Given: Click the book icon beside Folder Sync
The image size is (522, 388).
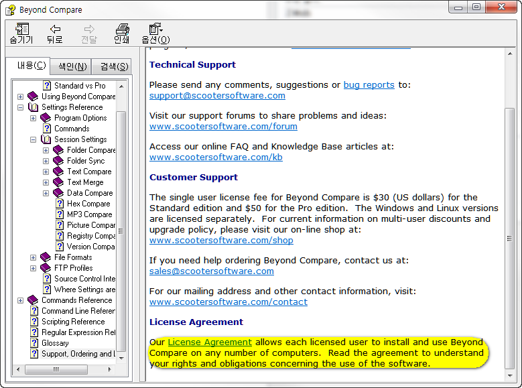Looking at the screenshot, I should click(x=58, y=161).
